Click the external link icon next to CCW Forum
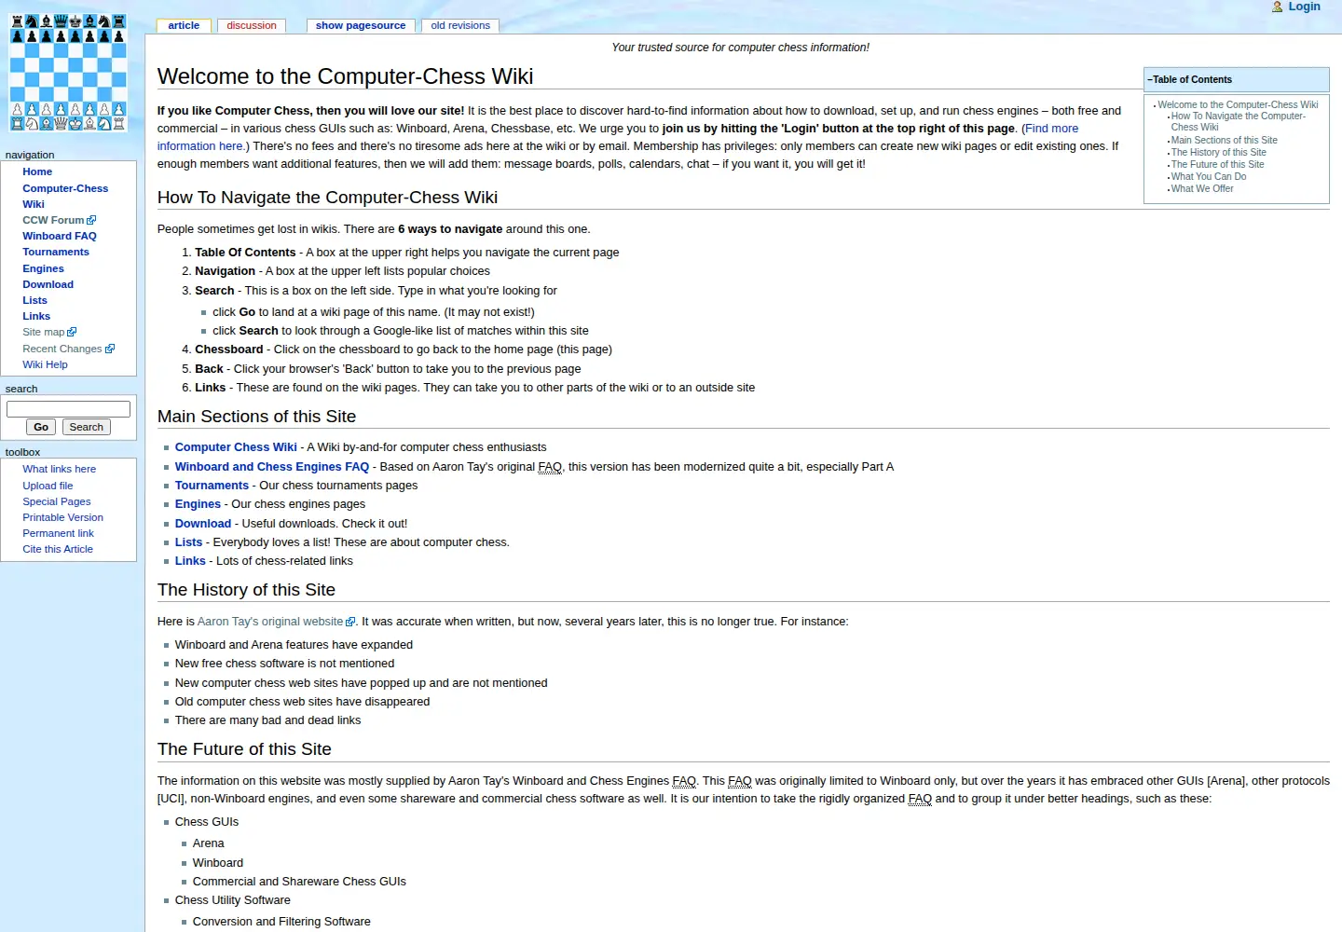The width and height of the screenshot is (1342, 932). point(91,221)
